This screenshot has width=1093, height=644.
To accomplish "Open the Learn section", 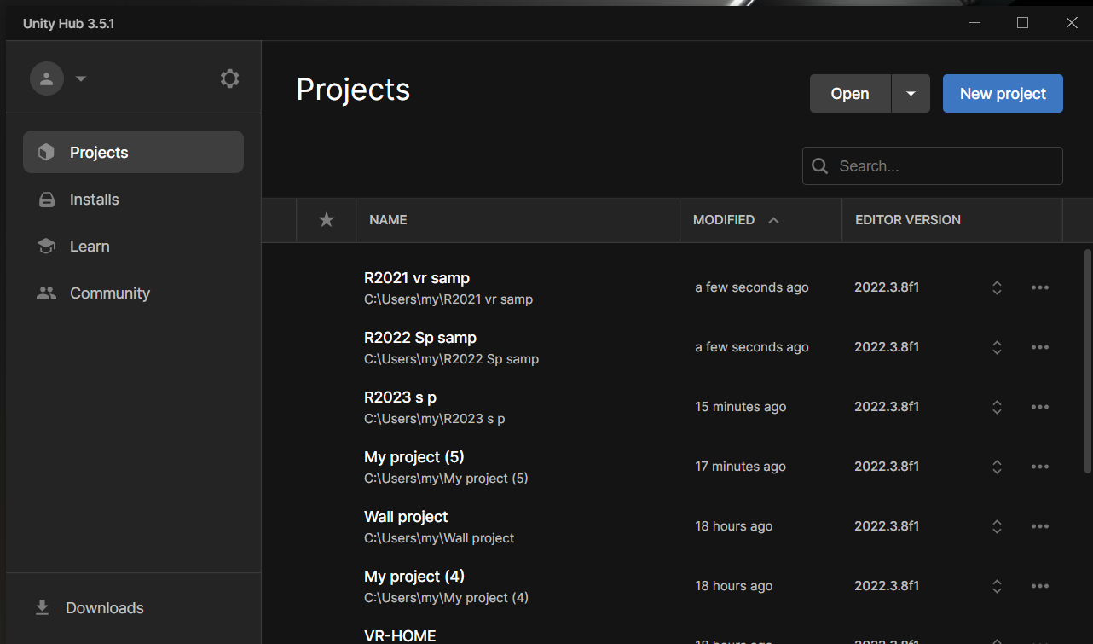I will (133, 247).
